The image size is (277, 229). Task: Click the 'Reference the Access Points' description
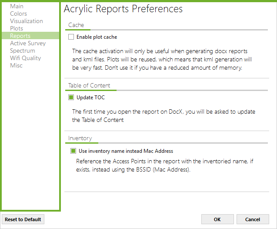coord(165,165)
